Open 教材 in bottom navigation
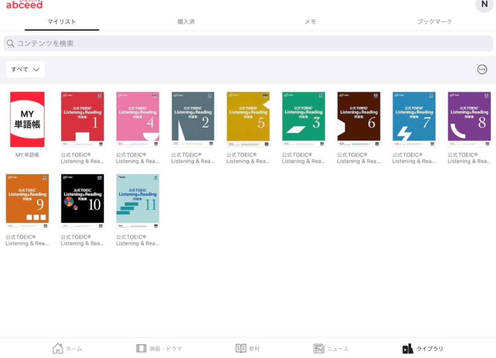496x358 pixels. coord(248,348)
